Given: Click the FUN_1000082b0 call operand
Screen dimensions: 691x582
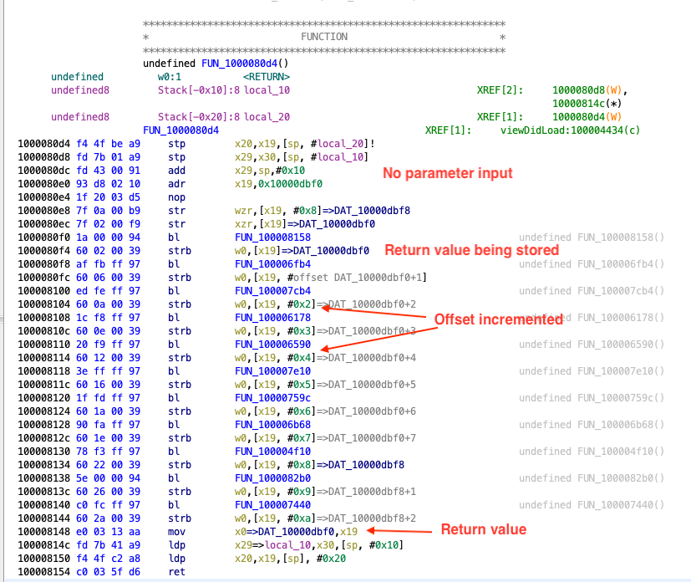Looking at the screenshot, I should pos(267,477).
